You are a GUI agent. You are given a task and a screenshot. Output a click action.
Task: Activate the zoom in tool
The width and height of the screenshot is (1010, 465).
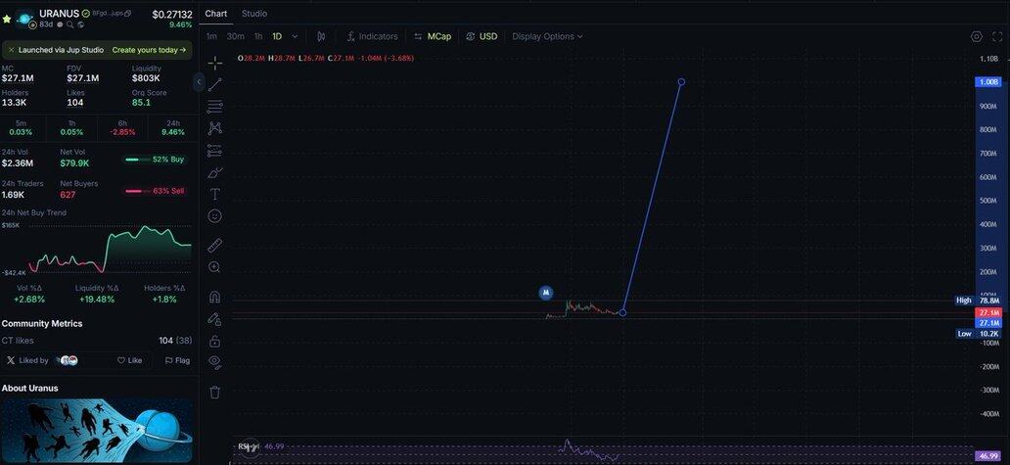click(215, 267)
